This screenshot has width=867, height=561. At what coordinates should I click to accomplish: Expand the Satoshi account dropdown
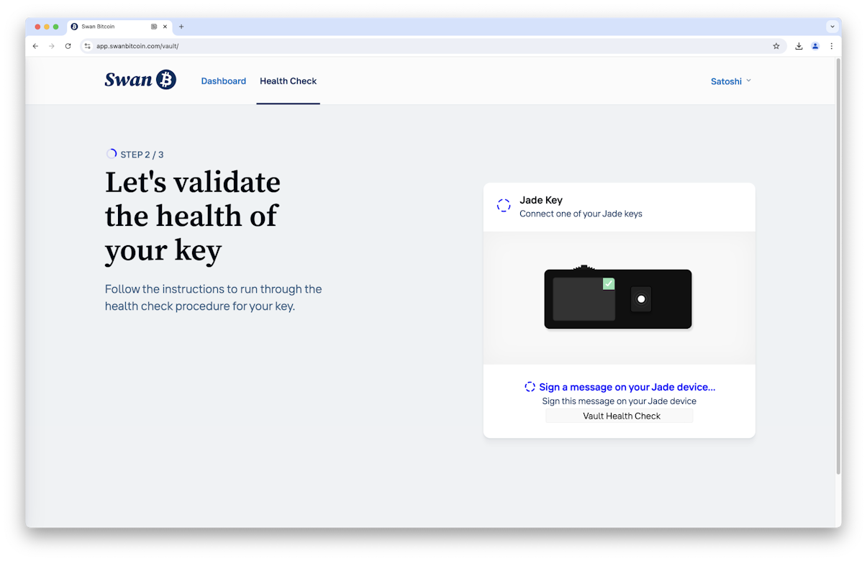[x=731, y=81]
